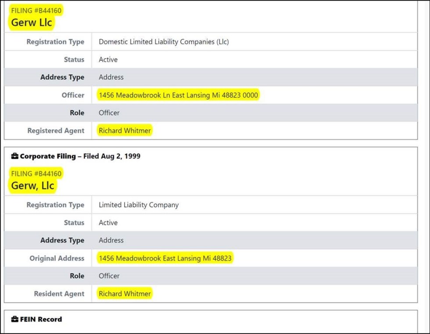Click Corporate Filing – Filed Aug 2, 1999 heading
Viewport: 430px width, 334px height.
pyautogui.click(x=80, y=156)
